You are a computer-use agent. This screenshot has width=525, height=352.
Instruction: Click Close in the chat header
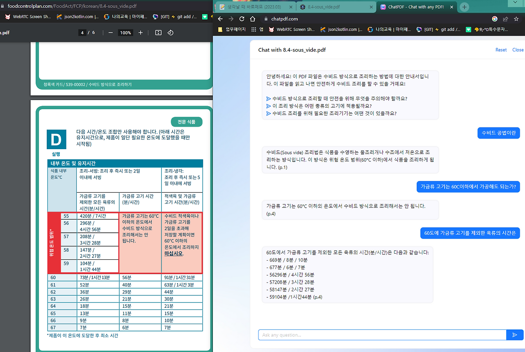[518, 50]
